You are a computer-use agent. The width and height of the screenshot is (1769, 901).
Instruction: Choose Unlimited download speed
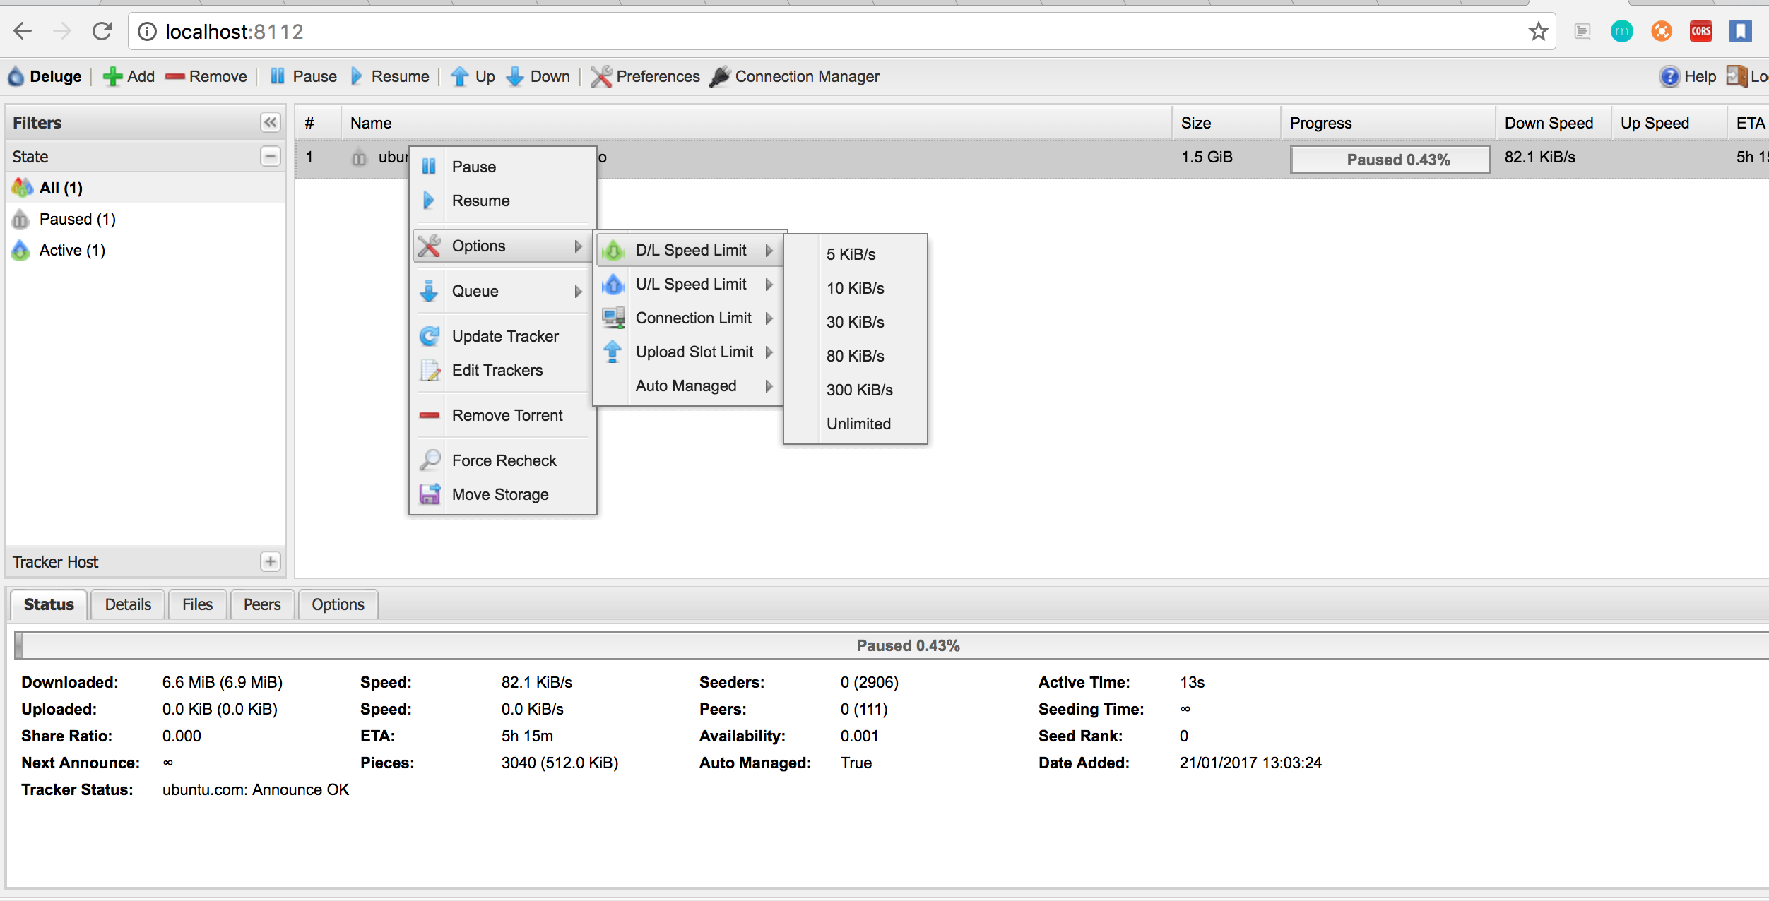coord(858,424)
